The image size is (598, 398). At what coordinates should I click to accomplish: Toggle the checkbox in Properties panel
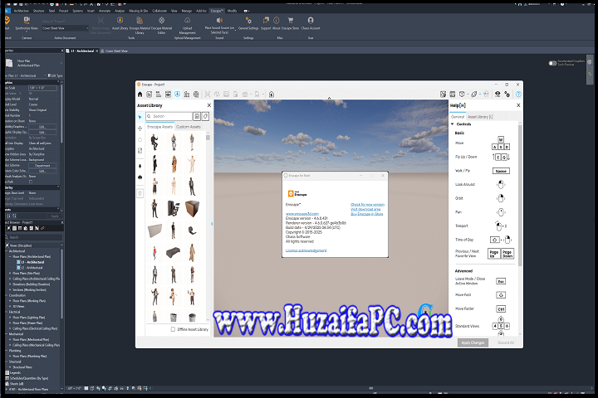click(x=31, y=182)
